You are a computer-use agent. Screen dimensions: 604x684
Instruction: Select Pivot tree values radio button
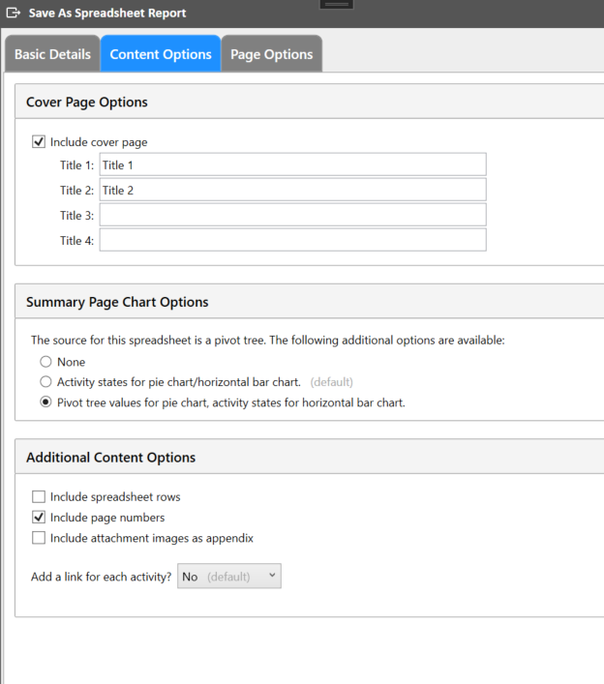coord(45,402)
